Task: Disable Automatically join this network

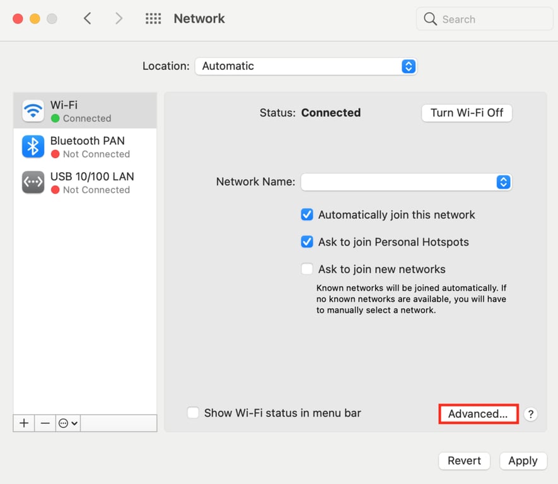Action: [306, 214]
